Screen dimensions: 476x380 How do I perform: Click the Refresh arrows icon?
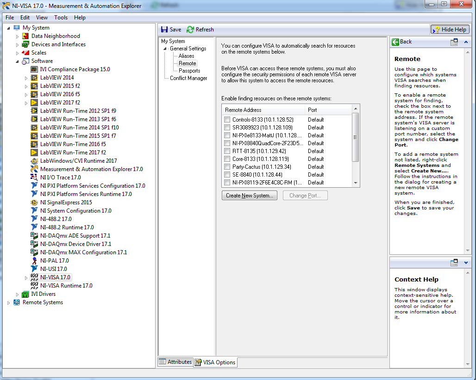(x=190, y=30)
